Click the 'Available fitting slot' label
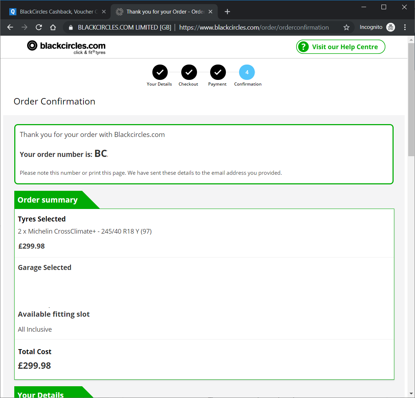The height and width of the screenshot is (398, 415). coord(54,315)
